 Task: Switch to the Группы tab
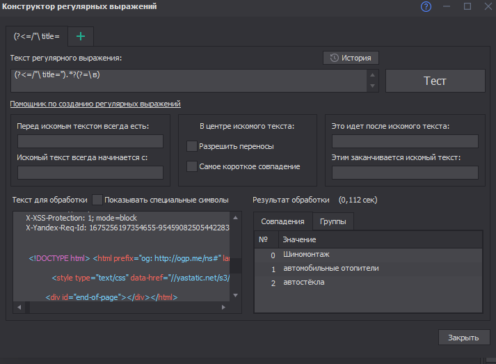(x=333, y=221)
